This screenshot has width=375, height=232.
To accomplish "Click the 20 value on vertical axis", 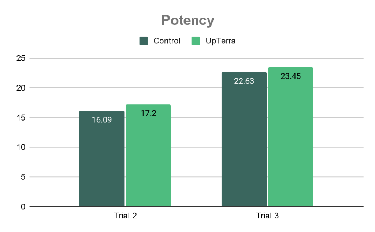I will (x=21, y=88).
